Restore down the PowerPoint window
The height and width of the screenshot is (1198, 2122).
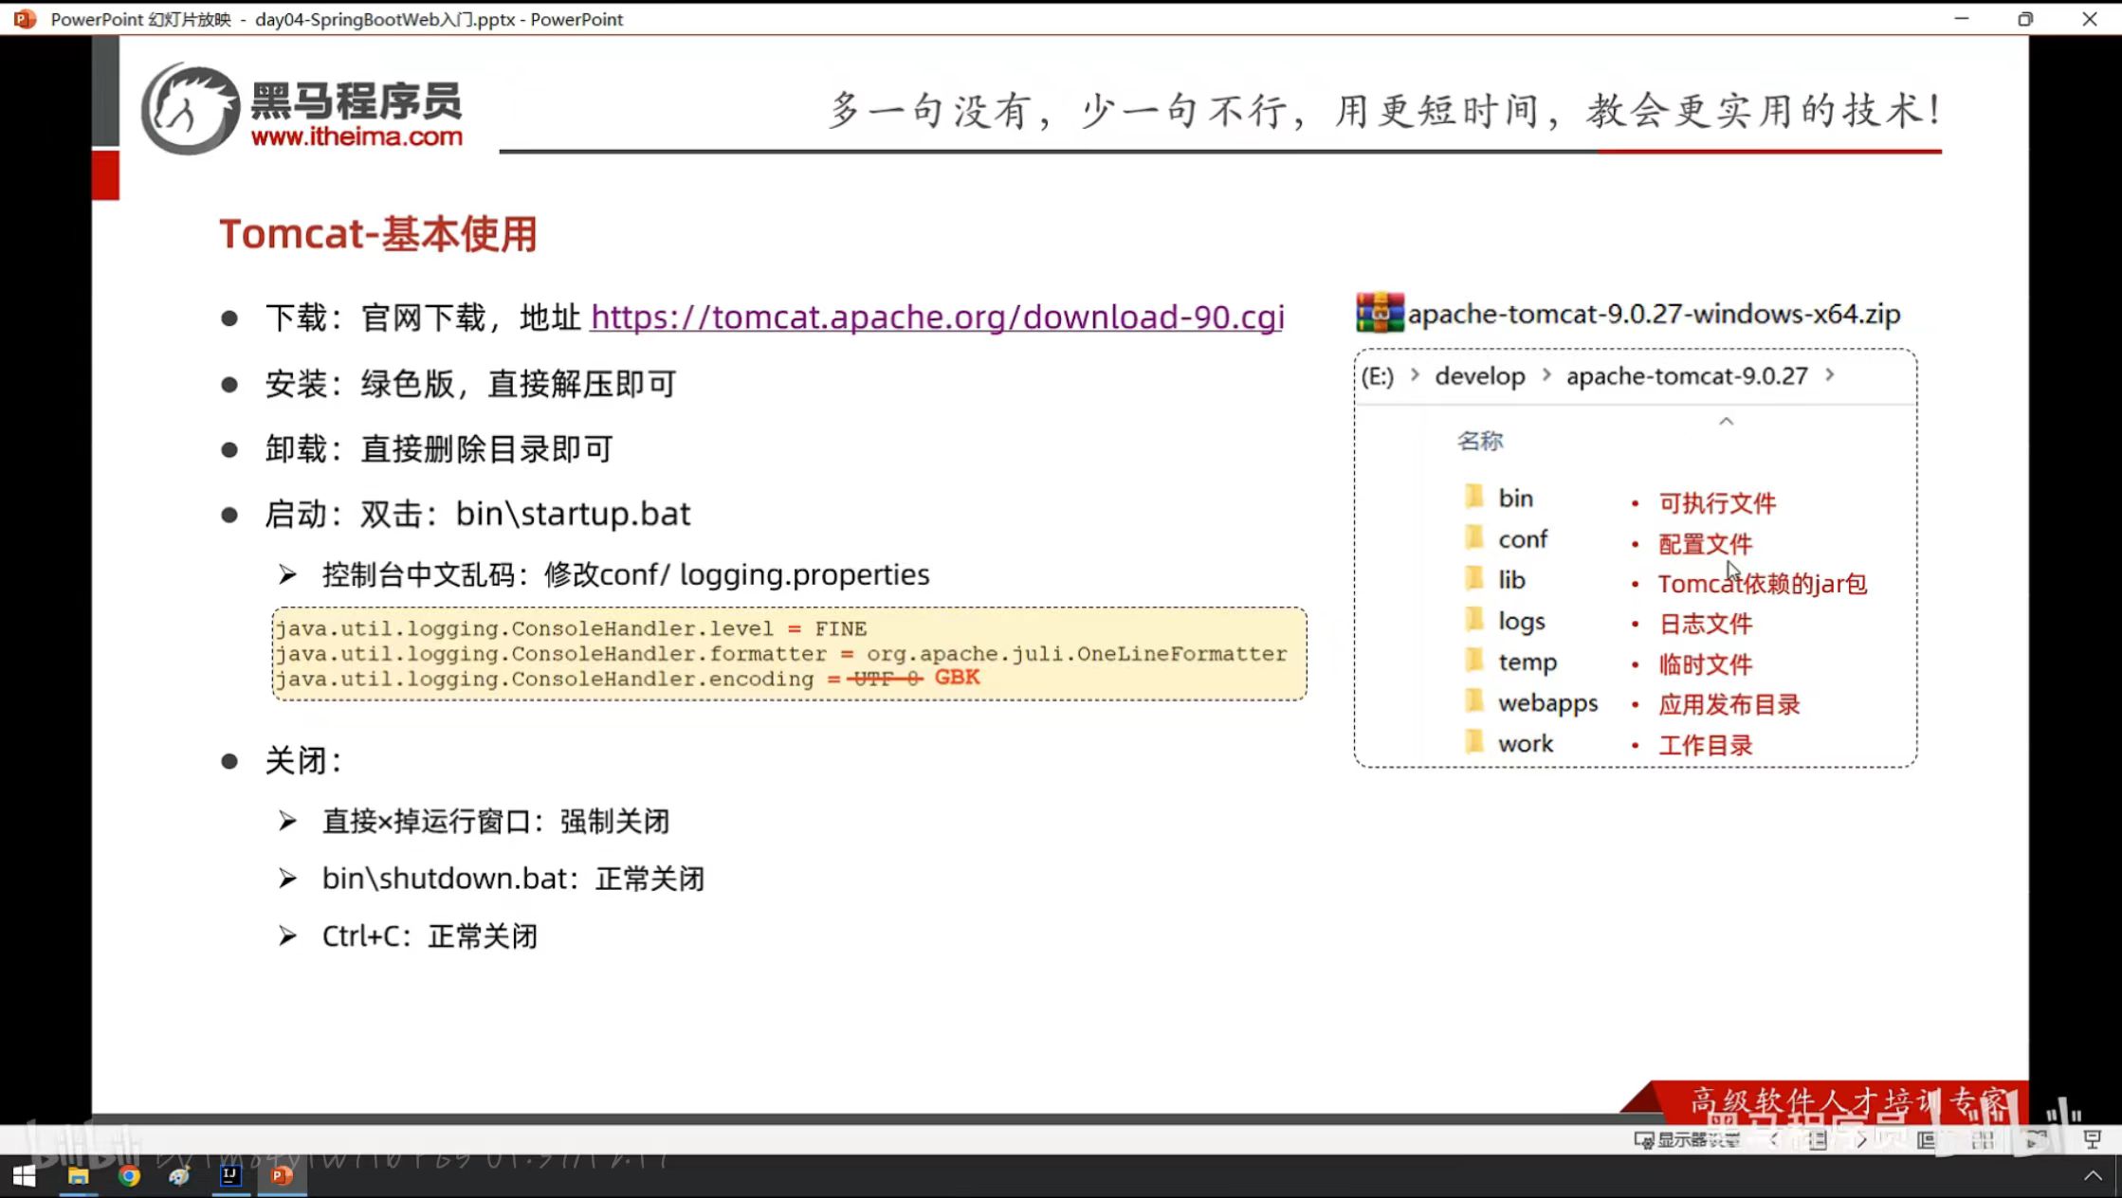click(x=2025, y=19)
